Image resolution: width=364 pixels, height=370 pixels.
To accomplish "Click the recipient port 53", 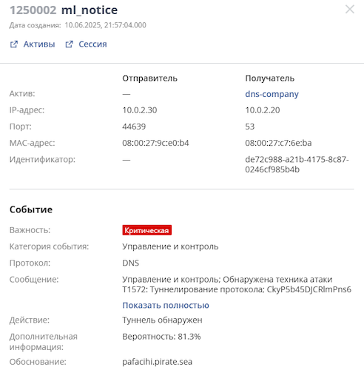I will pyautogui.click(x=250, y=127).
